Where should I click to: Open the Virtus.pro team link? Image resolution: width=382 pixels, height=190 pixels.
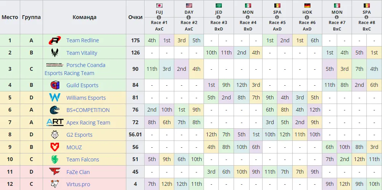point(78,184)
